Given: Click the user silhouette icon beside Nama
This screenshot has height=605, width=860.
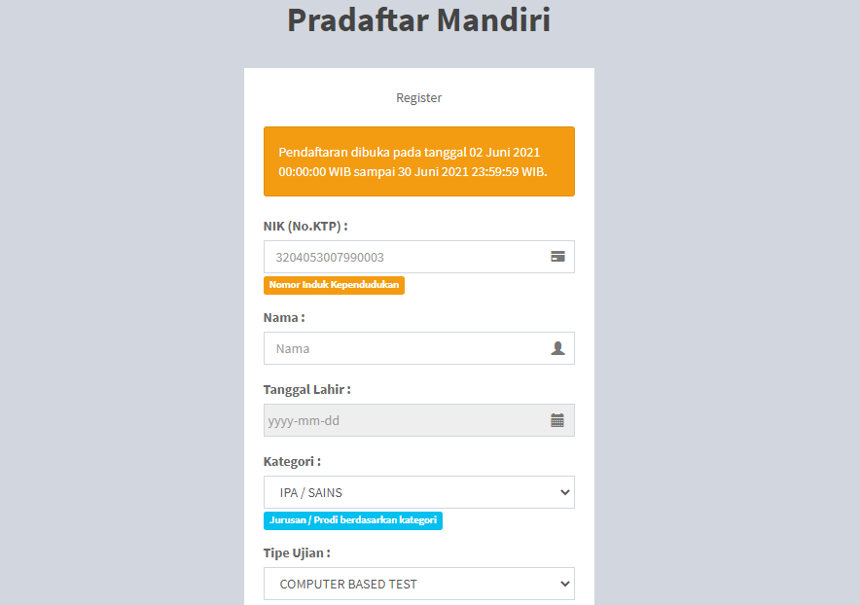Looking at the screenshot, I should click(x=557, y=348).
